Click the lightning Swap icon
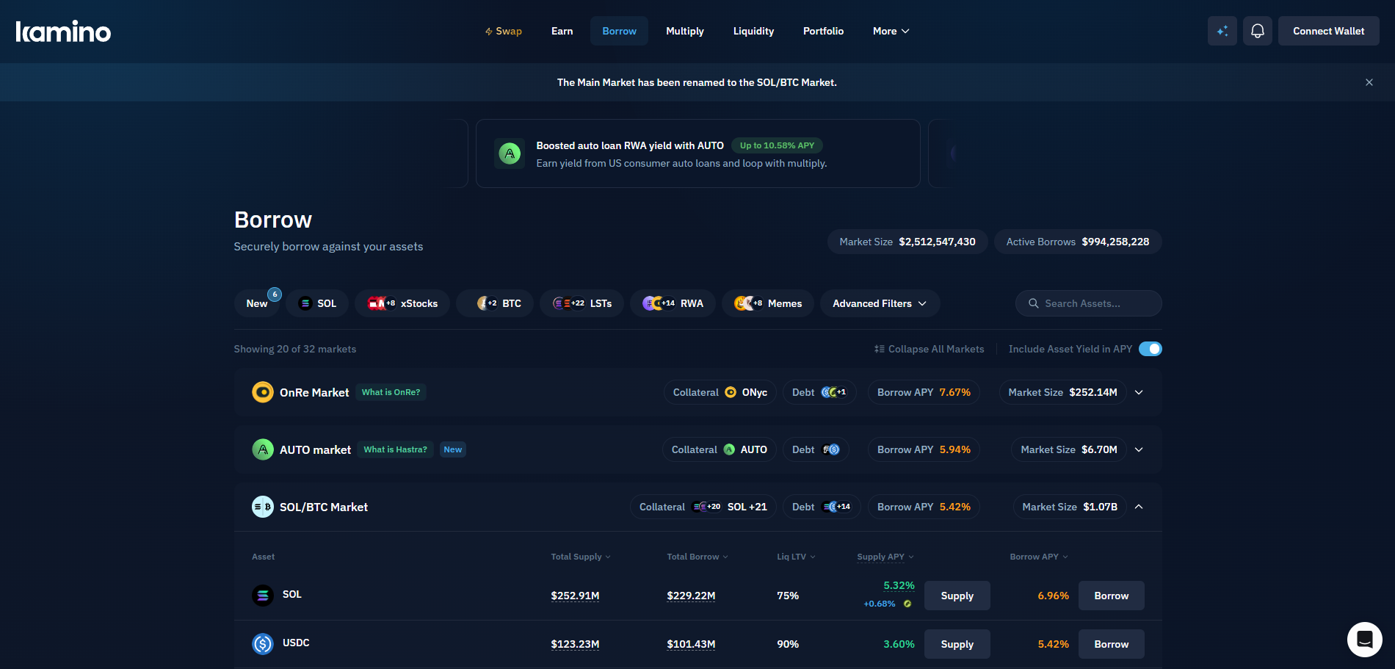The image size is (1395, 669). pos(488,32)
